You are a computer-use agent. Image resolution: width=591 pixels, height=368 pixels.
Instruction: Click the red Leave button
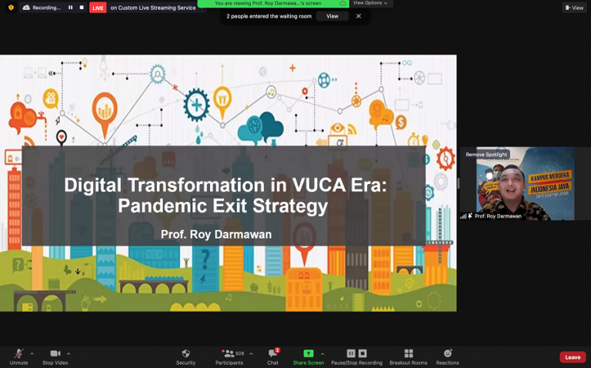tap(573, 357)
